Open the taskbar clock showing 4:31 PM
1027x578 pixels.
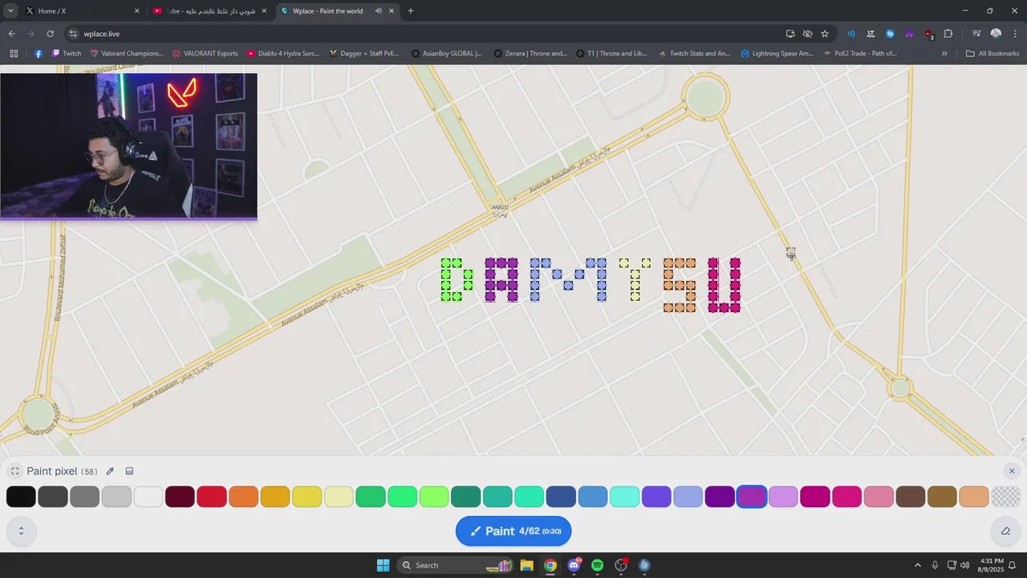tap(992, 565)
